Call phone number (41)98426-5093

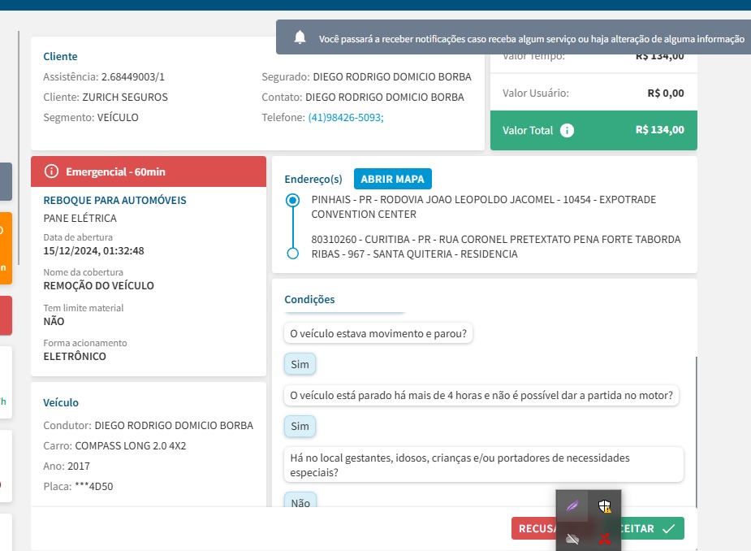(x=346, y=118)
